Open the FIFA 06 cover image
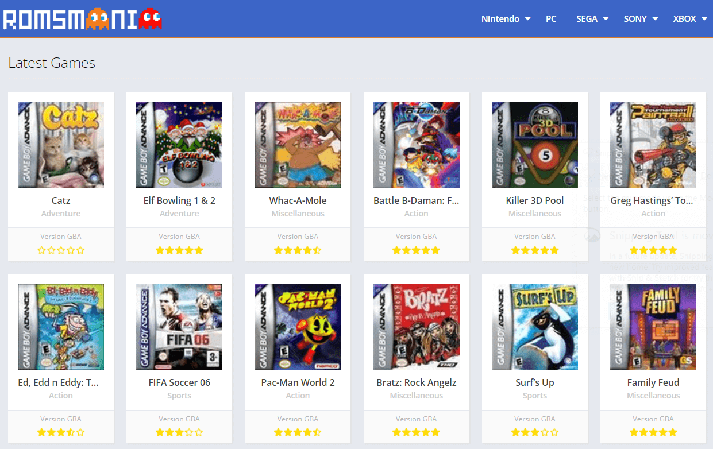 [179, 327]
